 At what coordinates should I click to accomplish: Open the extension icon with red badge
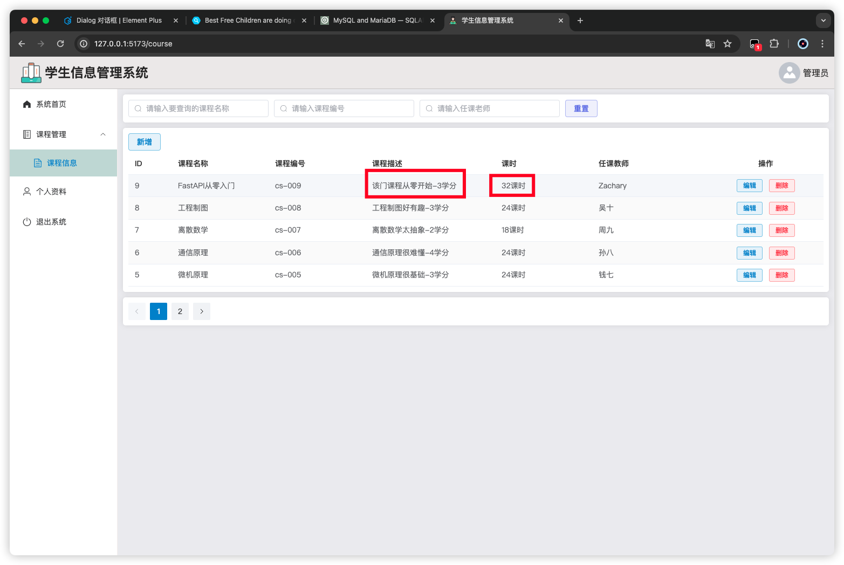pos(755,44)
